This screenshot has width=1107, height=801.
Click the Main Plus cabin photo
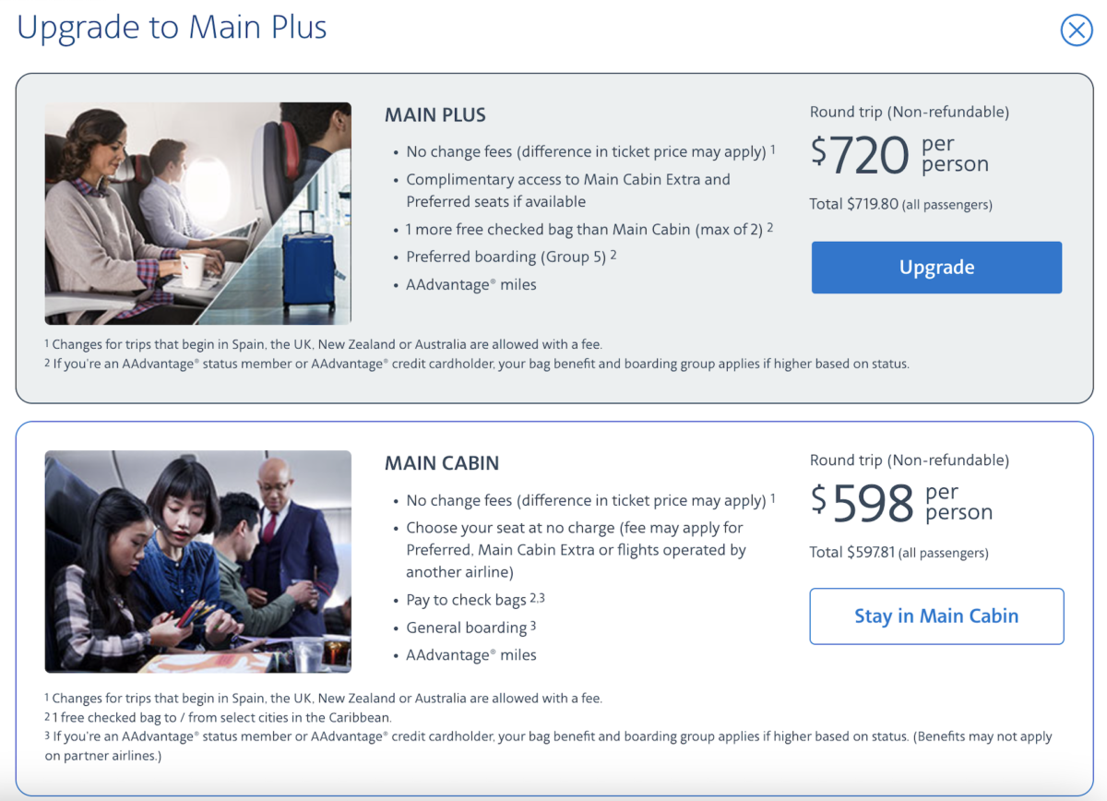point(197,212)
